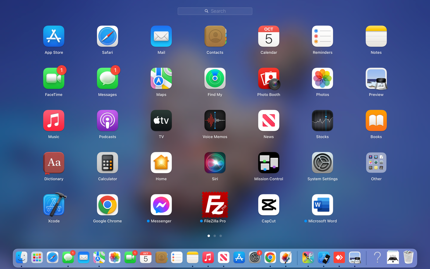Open the Other folder
Image resolution: width=430 pixels, height=269 pixels.
(x=376, y=163)
